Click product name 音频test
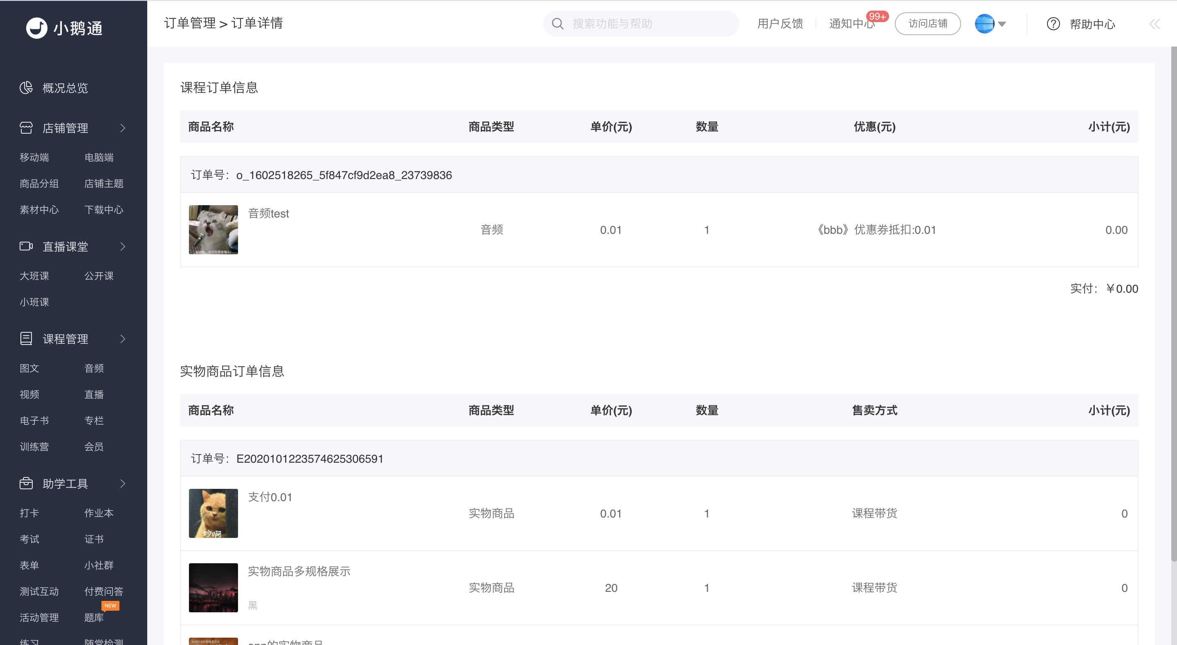 pyautogui.click(x=268, y=213)
